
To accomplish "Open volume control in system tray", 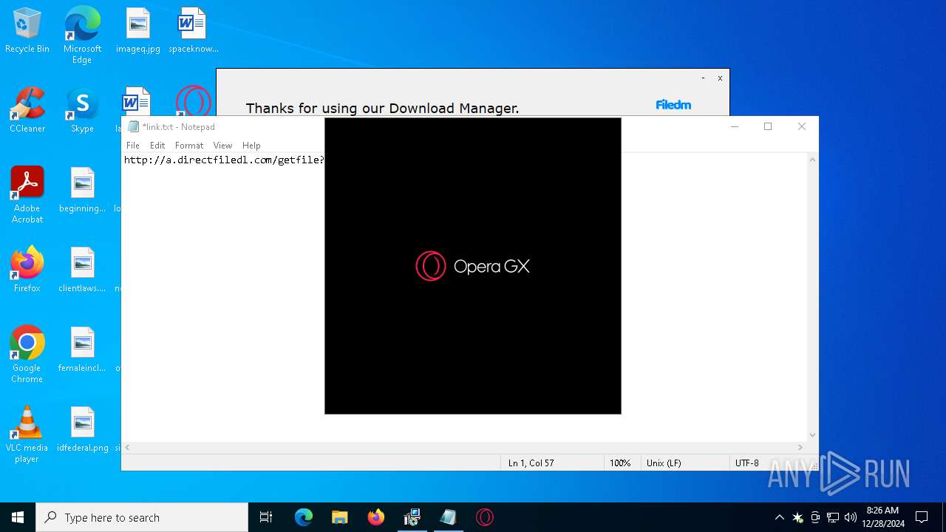I will point(850,517).
